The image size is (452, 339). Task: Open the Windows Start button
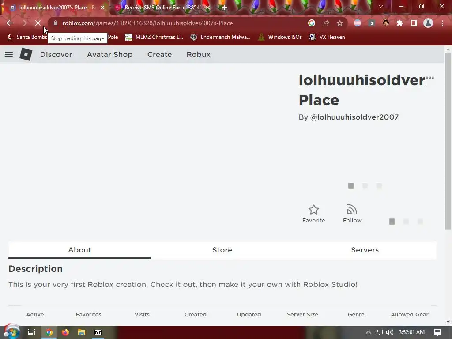[11, 332]
